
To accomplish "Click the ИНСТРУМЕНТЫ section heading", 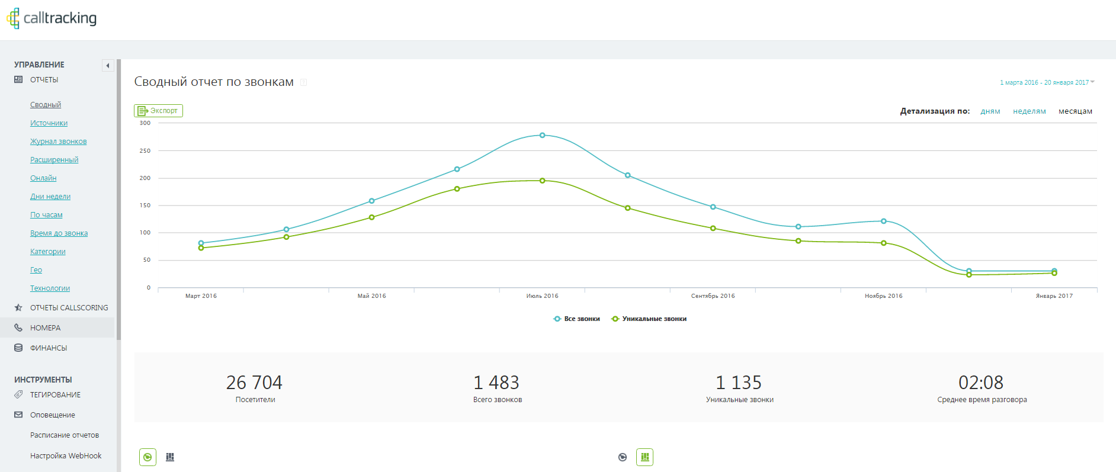I will pyautogui.click(x=43, y=380).
